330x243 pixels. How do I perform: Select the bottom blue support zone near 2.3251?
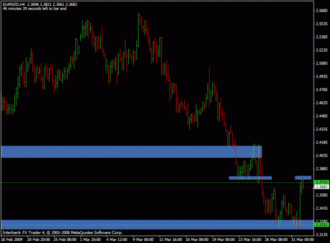[157, 225]
